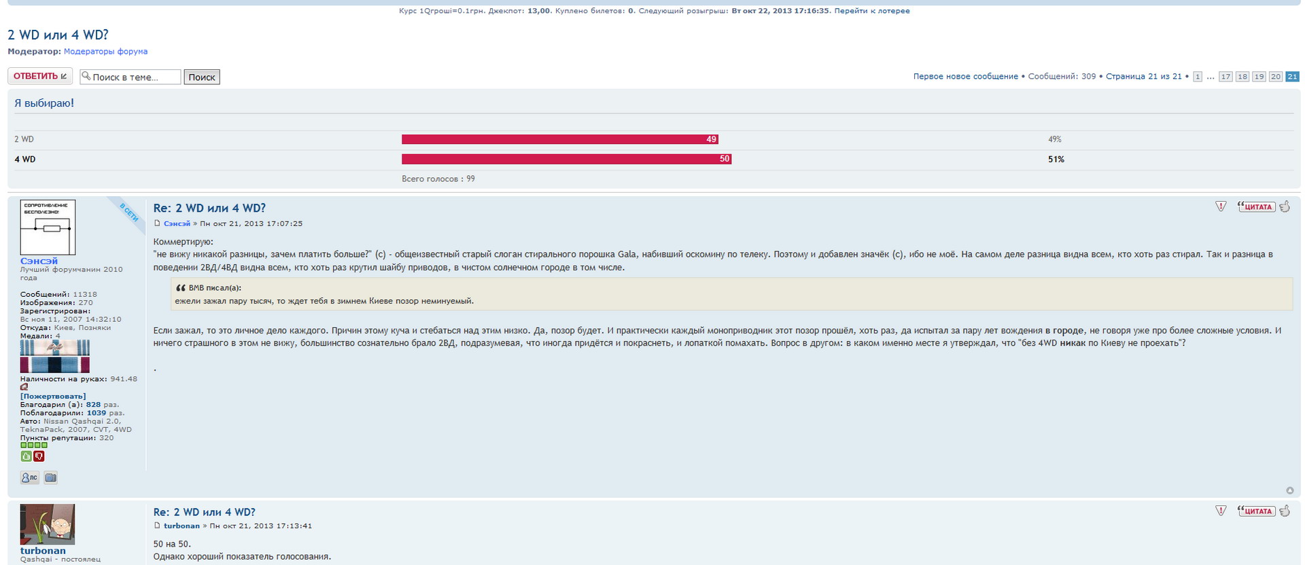
Task: Click the Поиск search button
Action: tap(202, 77)
